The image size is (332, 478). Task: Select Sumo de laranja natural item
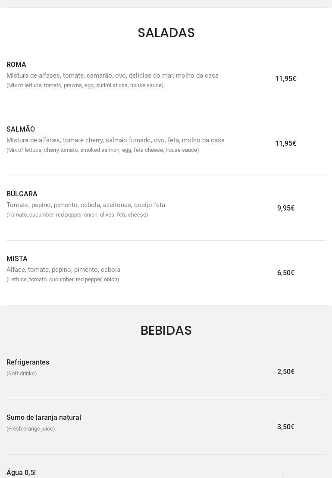[44, 417]
